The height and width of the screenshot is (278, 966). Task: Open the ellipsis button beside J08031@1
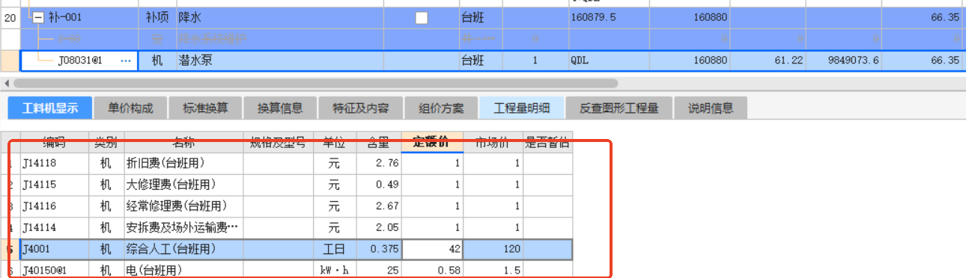(126, 61)
